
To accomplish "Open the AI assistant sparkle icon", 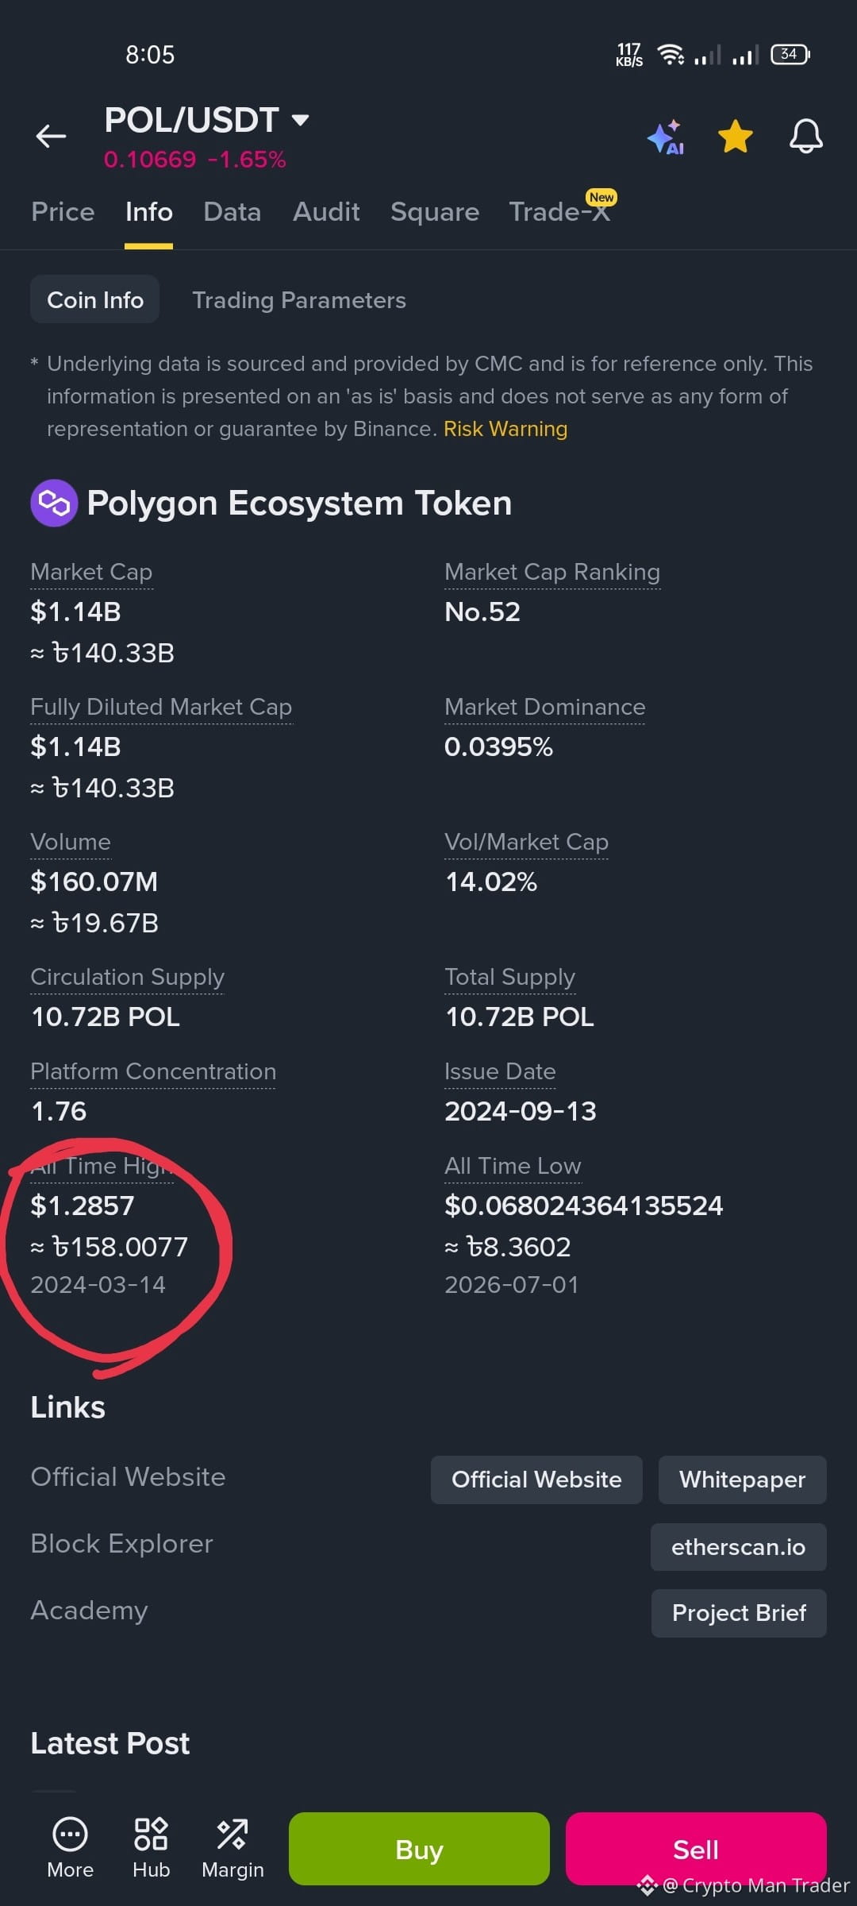I will coord(666,137).
